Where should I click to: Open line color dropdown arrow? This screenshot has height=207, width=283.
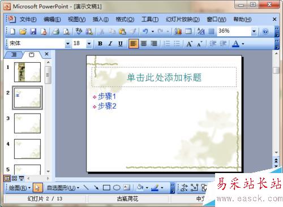tap(162, 188)
